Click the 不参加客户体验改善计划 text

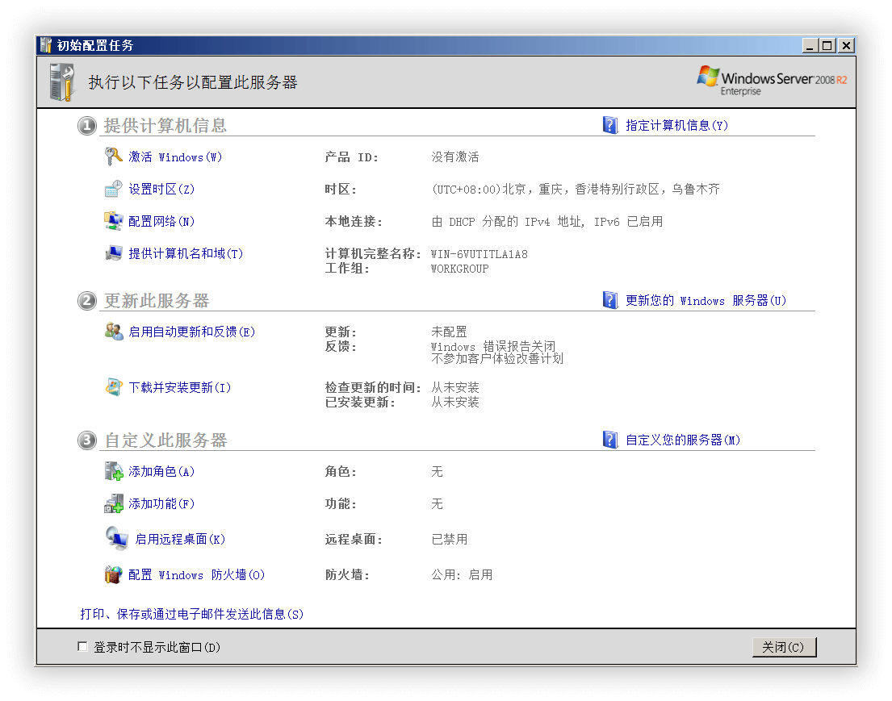coord(497,359)
